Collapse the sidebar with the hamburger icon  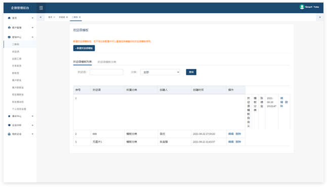[x=41, y=8]
